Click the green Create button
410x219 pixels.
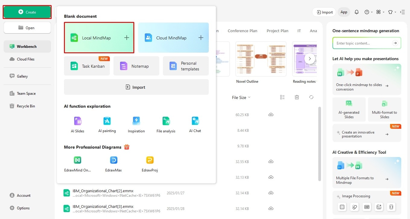coord(27,12)
